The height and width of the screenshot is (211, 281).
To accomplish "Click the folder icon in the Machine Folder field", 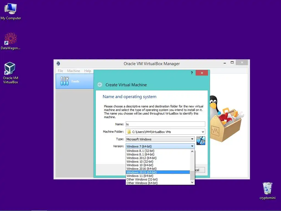I will (129, 132).
